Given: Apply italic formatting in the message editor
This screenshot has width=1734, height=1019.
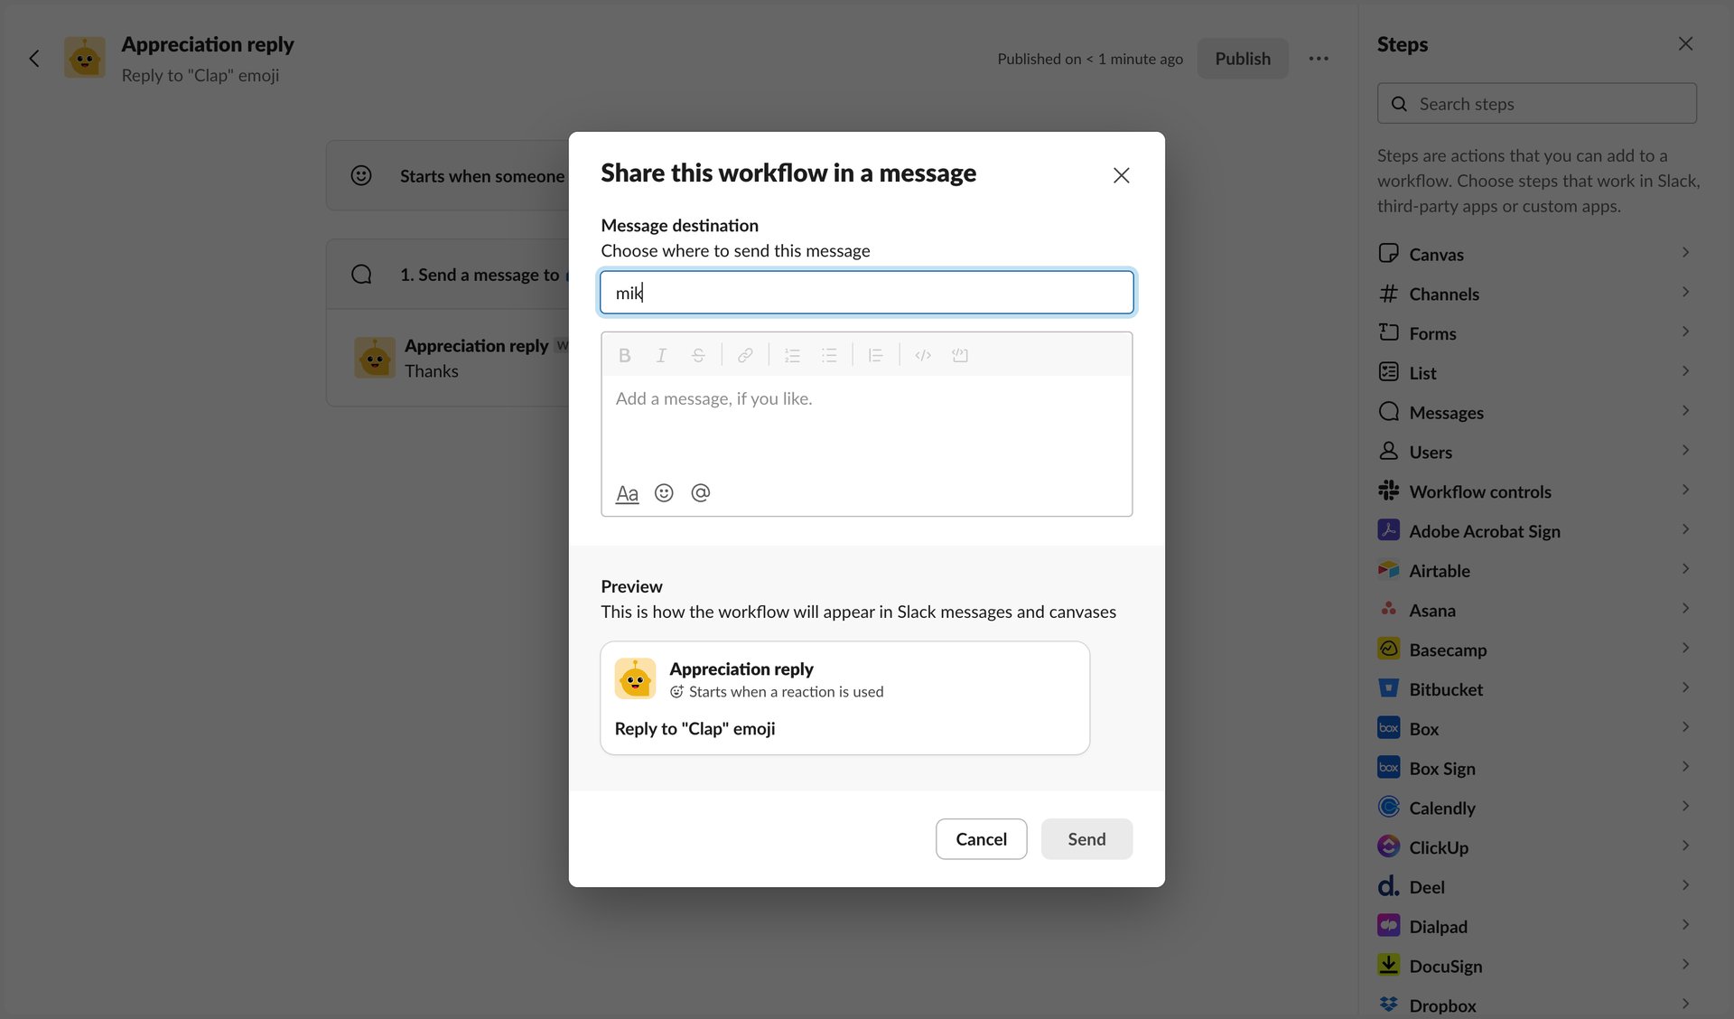Looking at the screenshot, I should click(x=661, y=355).
